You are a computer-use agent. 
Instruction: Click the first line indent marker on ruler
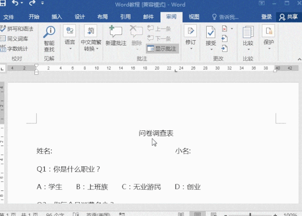click(36, 66)
